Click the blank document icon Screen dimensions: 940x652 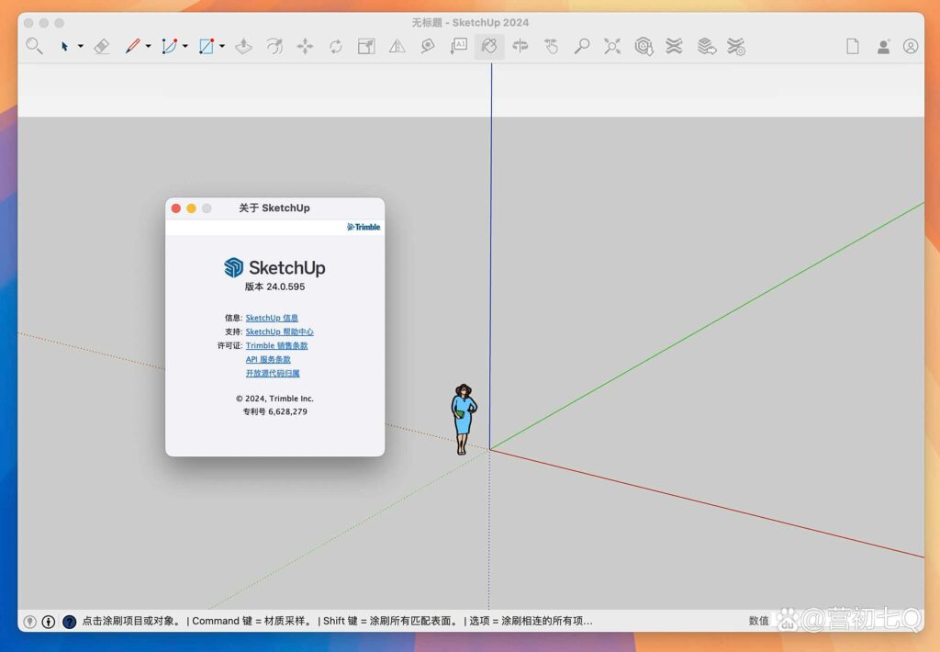point(853,46)
